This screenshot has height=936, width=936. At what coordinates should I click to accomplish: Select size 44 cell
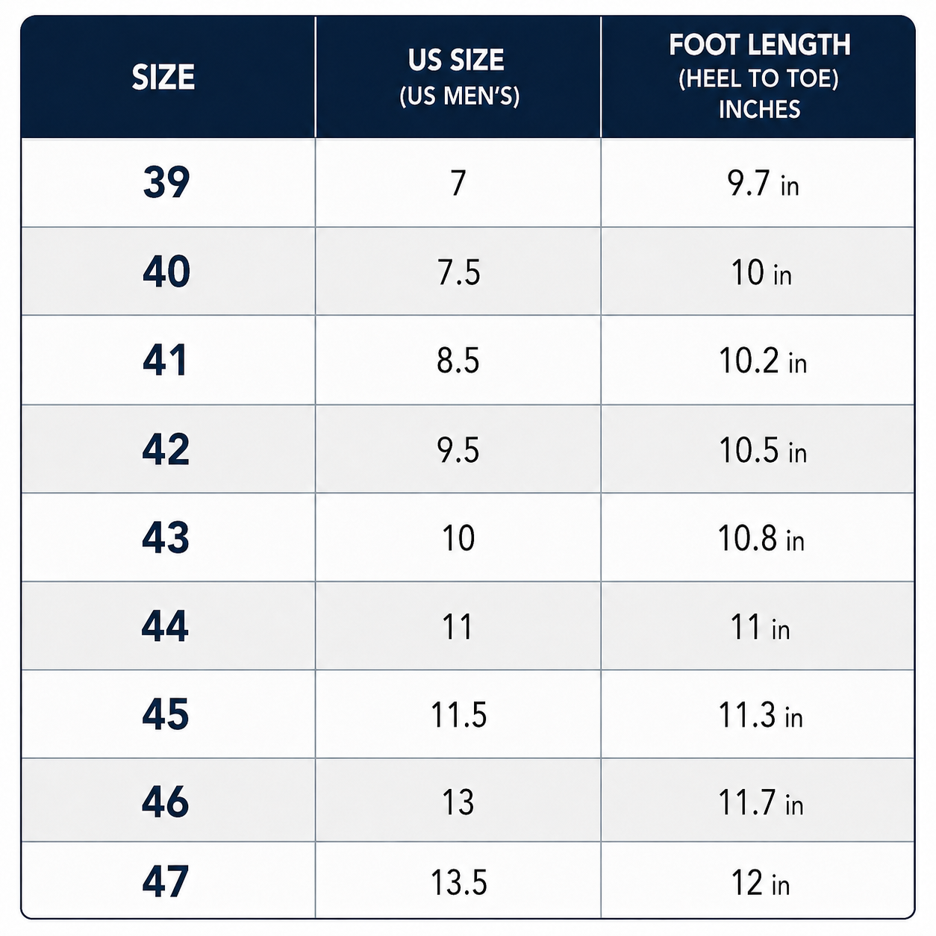tap(165, 626)
